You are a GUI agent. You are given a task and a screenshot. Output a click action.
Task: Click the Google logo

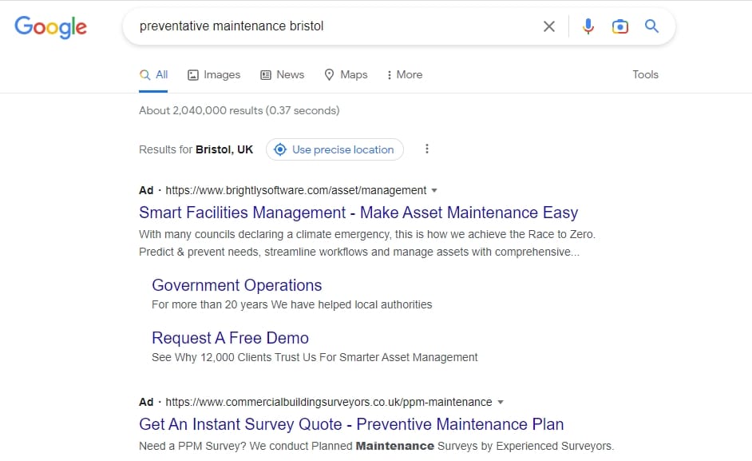[x=50, y=26]
